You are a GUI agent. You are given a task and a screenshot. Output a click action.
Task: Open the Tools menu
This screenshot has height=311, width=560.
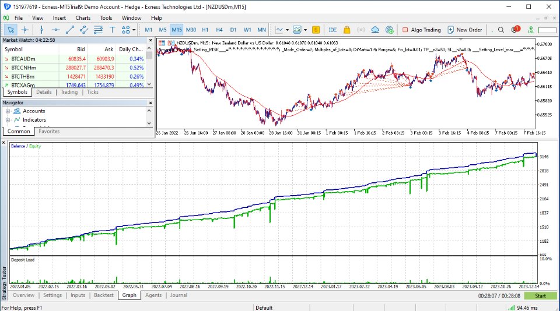click(106, 18)
